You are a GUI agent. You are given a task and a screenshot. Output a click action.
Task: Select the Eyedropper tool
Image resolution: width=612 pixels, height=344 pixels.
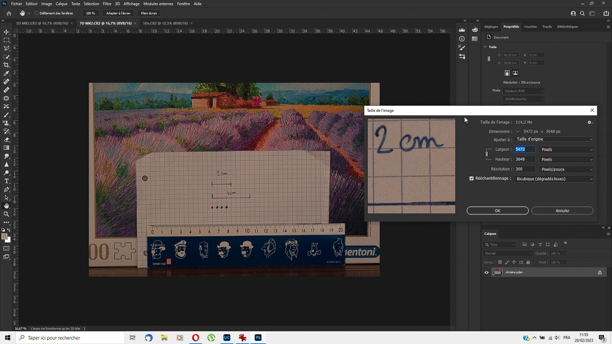tap(6, 73)
